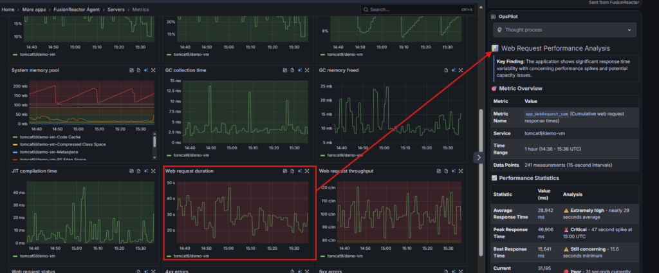Open edit icon on System memory pool panel

tap(131, 70)
